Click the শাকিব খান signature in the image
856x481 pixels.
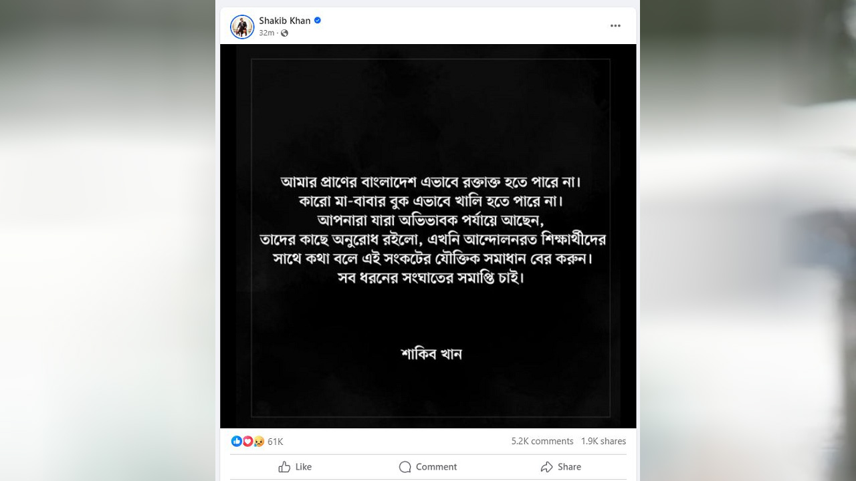pos(431,353)
